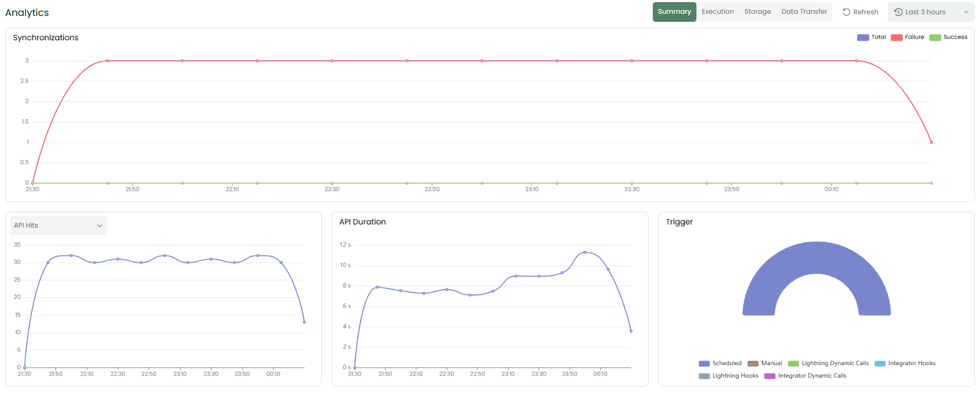The image size is (979, 398).
Task: Toggle the Success series legend swatch
Action: tap(935, 37)
